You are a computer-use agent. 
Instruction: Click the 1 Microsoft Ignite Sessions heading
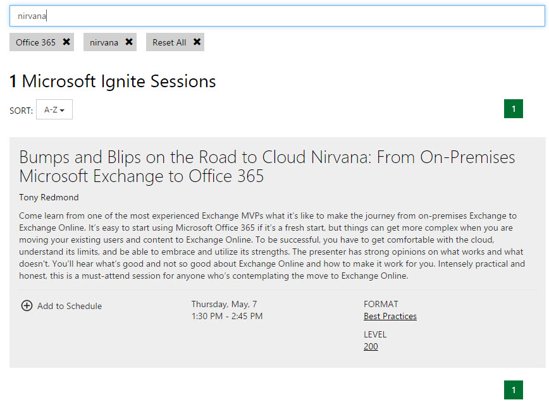coord(113,82)
